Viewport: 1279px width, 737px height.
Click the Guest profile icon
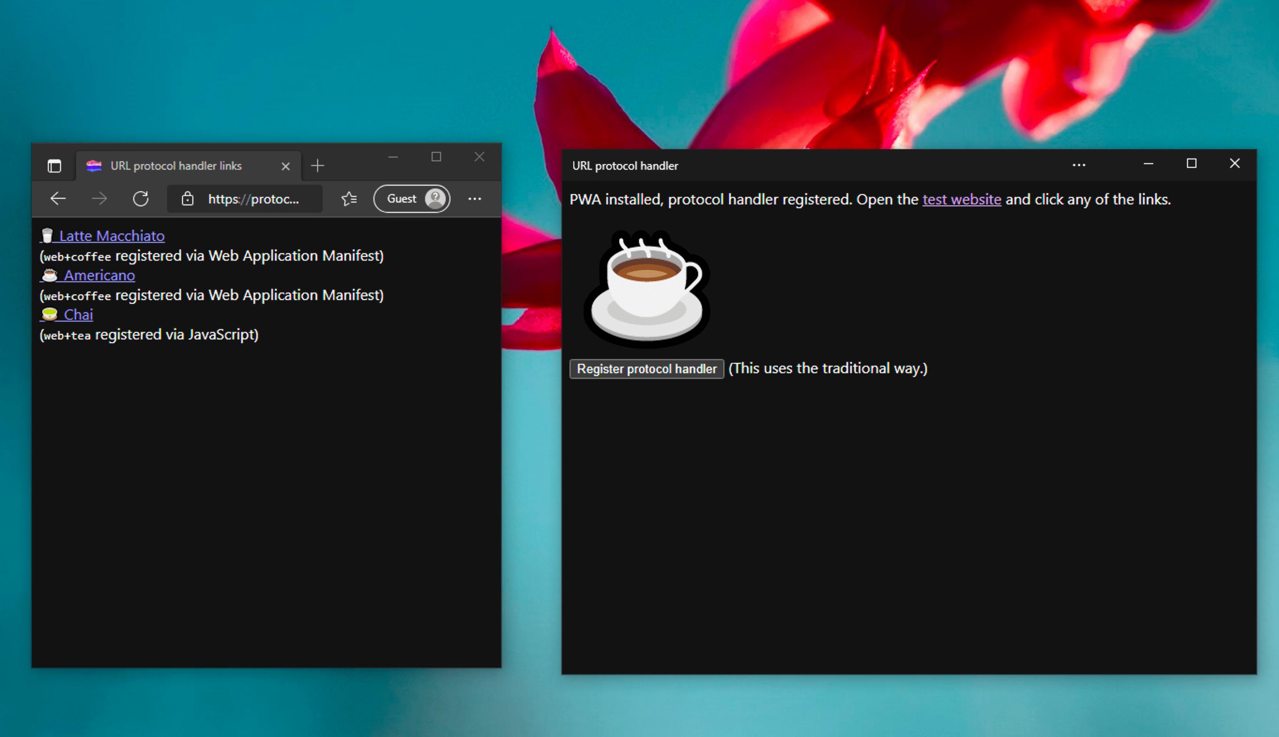433,198
